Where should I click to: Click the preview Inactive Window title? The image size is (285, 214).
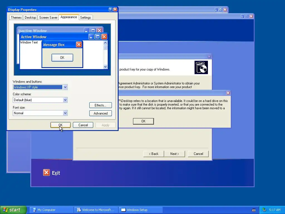[x=33, y=31]
